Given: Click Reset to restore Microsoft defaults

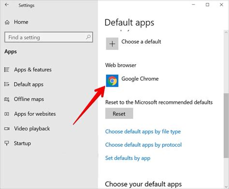Looking at the screenshot, I should 119,114.
